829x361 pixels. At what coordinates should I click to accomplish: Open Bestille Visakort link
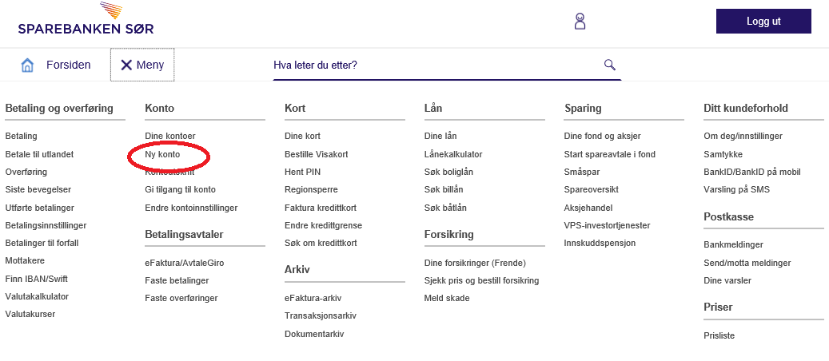click(316, 154)
